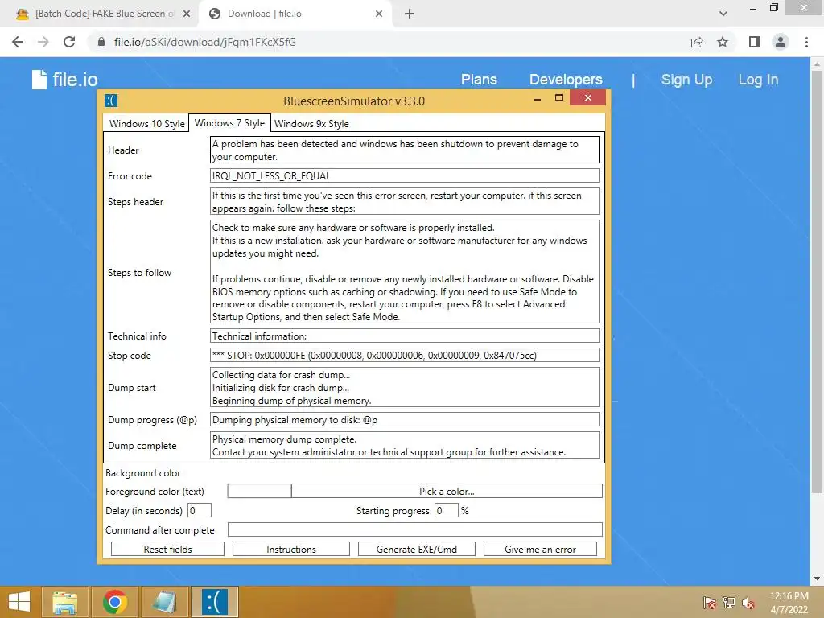Click the Dump start text box

tap(405, 387)
